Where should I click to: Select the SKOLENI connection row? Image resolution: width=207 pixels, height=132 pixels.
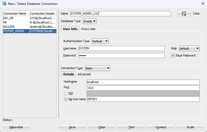click(16, 27)
